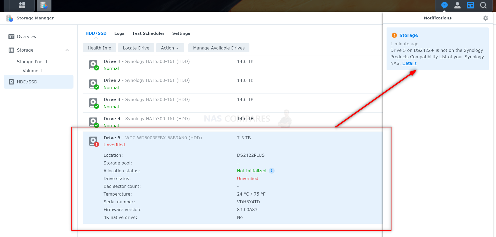The width and height of the screenshot is (496, 237).
Task: Click the temperature 24 °C / 75 °F value
Action: tap(251, 194)
